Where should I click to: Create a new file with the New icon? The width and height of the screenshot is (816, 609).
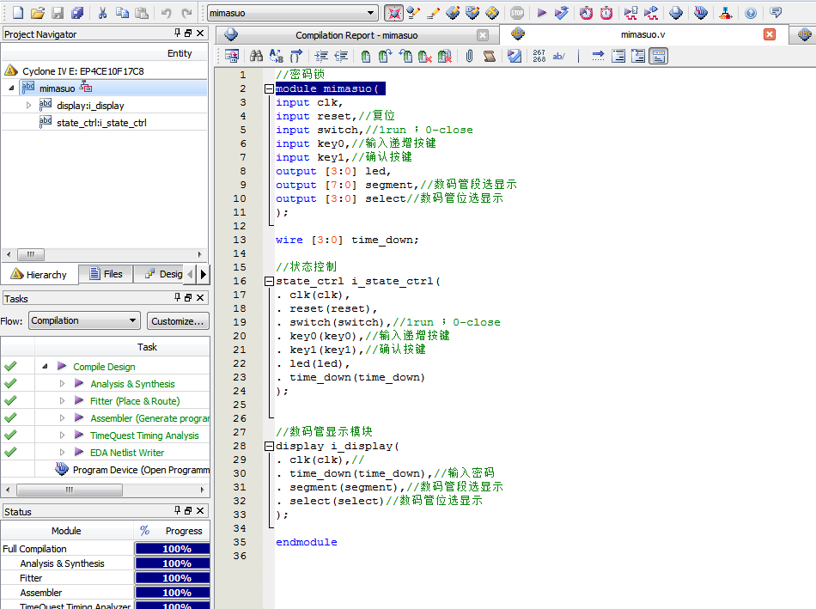coord(18,13)
